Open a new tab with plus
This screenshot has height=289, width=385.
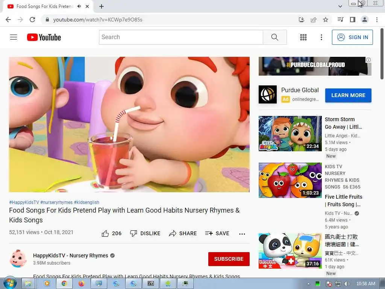pyautogui.click(x=102, y=6)
